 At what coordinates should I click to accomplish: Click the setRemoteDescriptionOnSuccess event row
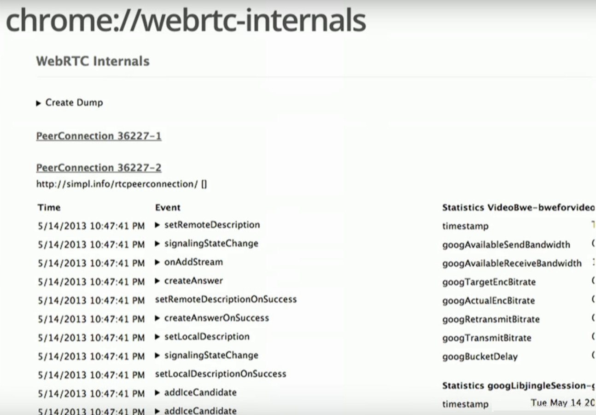point(226,300)
